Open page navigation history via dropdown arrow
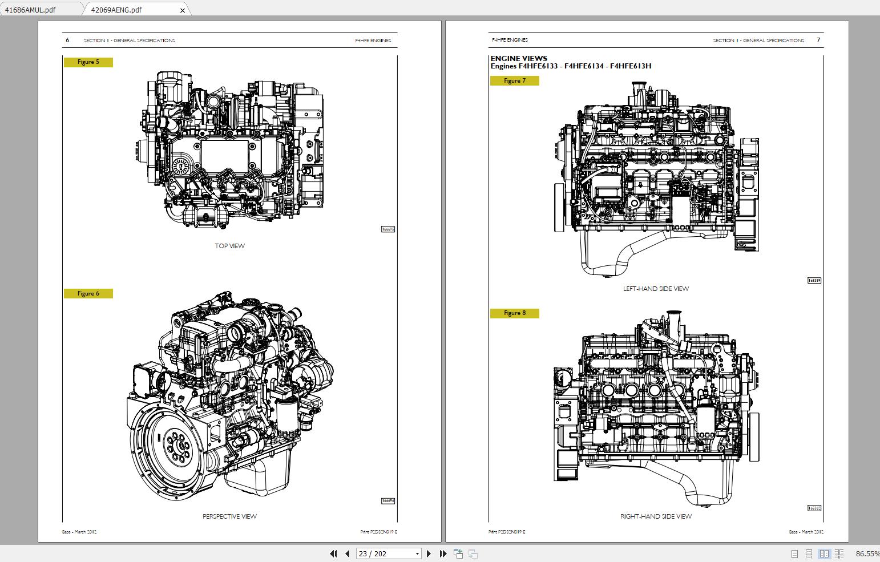 (x=417, y=553)
